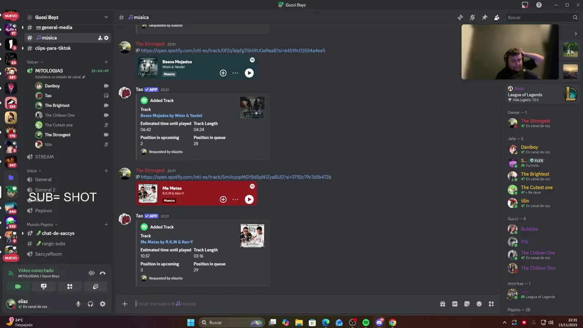Open pinned messages pin icon

click(485, 17)
